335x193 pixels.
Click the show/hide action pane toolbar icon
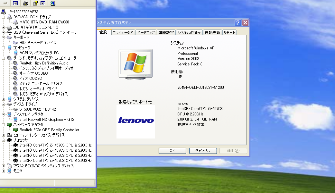click(43, 3)
